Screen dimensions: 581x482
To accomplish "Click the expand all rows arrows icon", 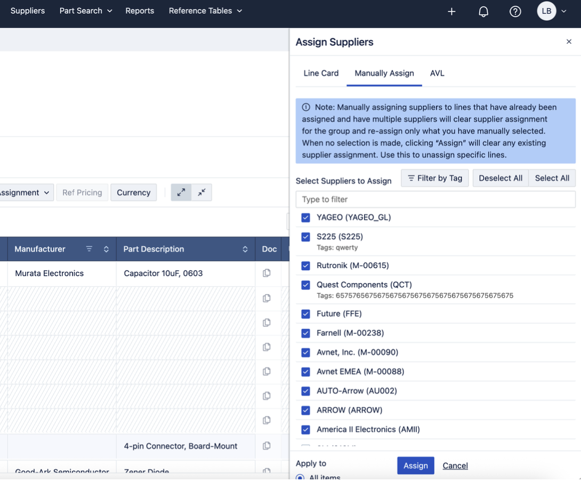I will pyautogui.click(x=181, y=192).
